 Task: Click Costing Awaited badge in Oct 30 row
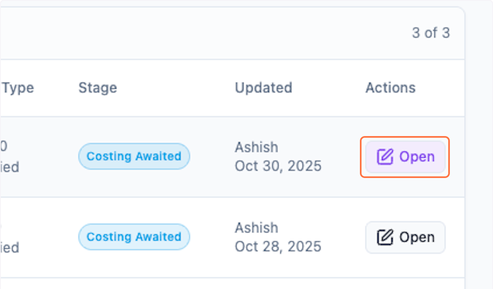tap(134, 157)
